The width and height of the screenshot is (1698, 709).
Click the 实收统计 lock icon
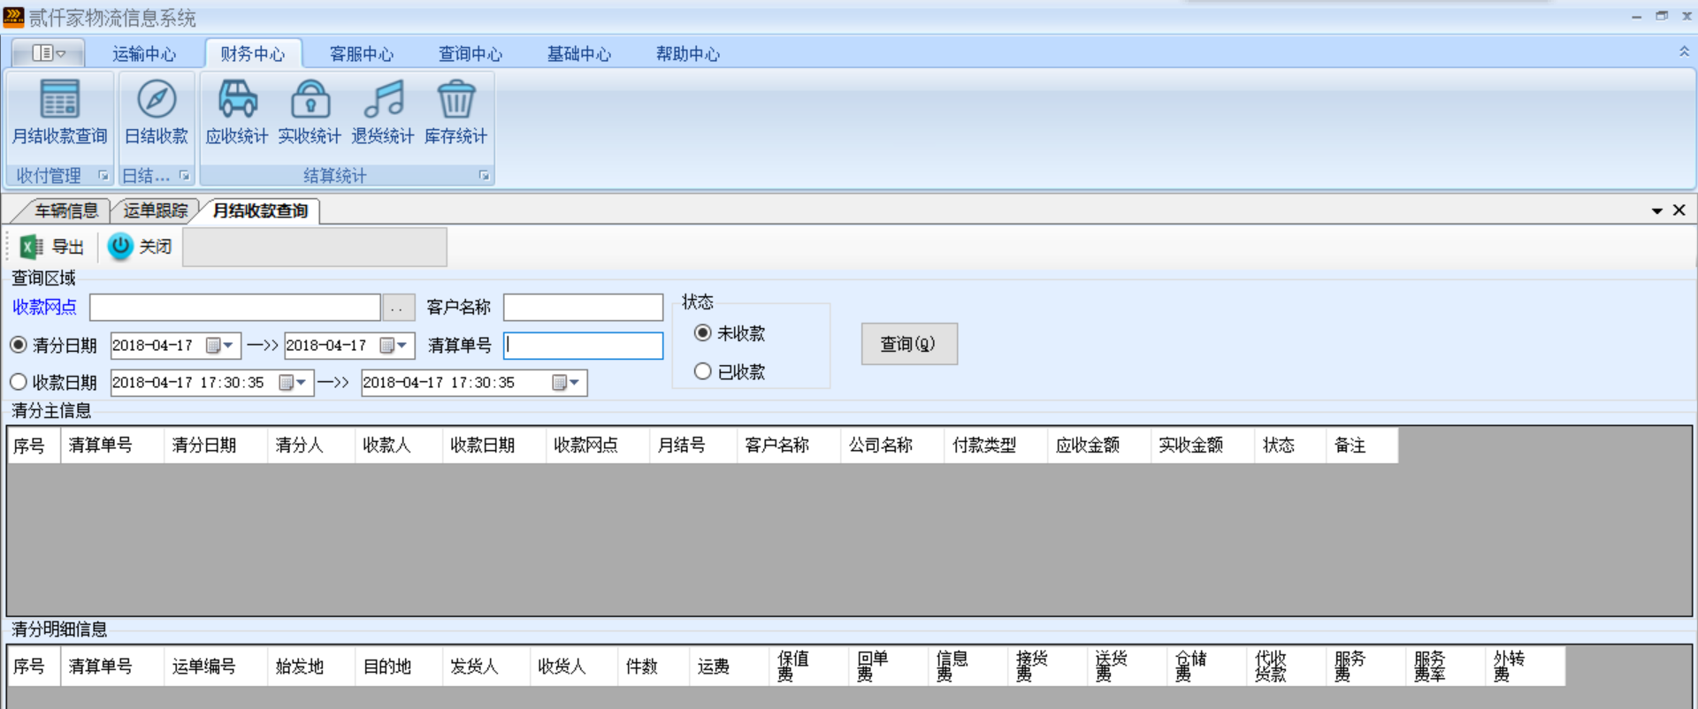point(310,100)
